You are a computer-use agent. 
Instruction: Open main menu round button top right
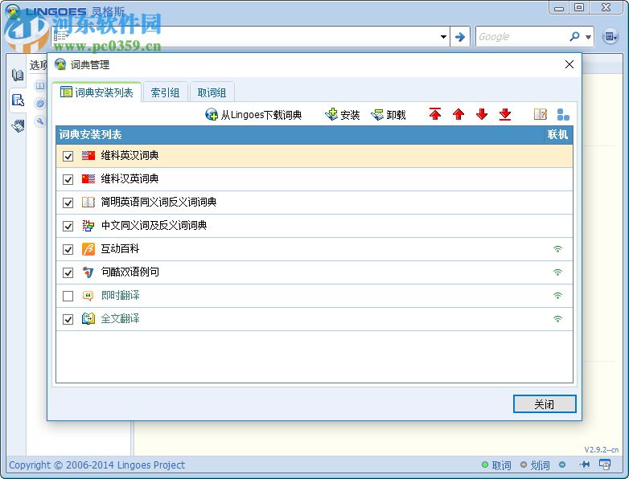610,37
